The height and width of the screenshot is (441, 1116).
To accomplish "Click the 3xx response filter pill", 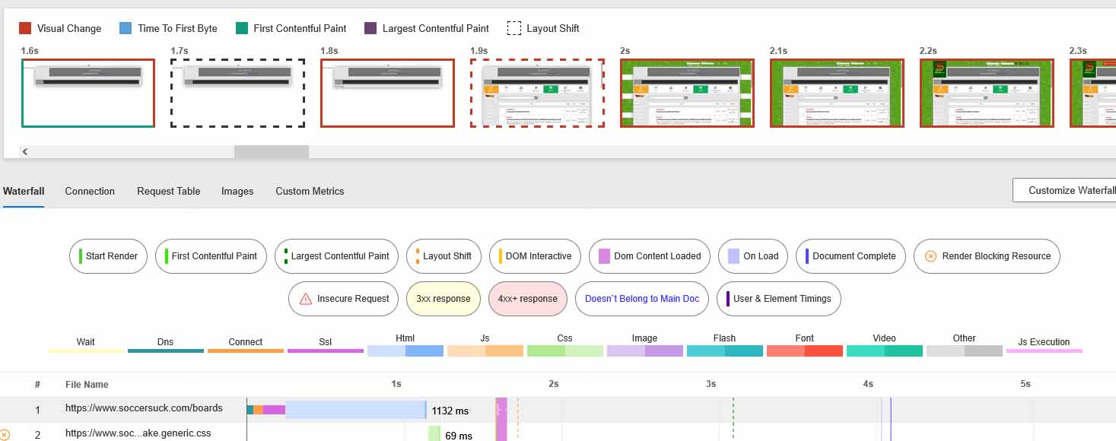I will tap(443, 299).
